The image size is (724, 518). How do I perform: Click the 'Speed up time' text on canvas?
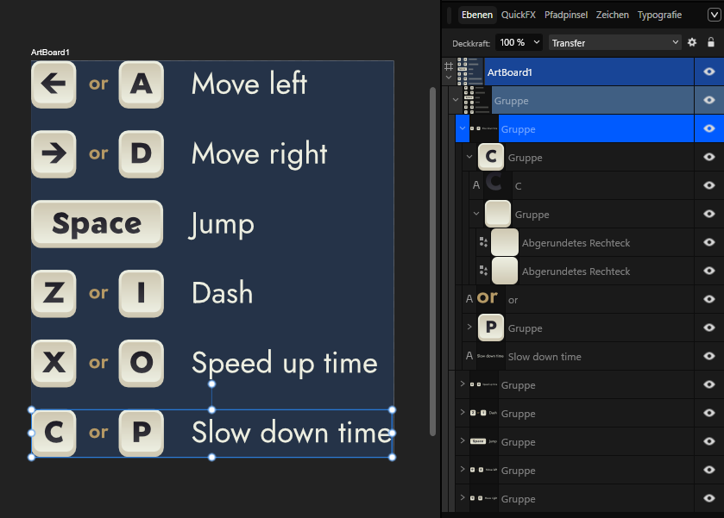click(285, 364)
